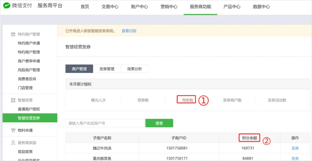Click the WeChat Pay logo icon
This screenshot has height=161, width=312.
7,6
